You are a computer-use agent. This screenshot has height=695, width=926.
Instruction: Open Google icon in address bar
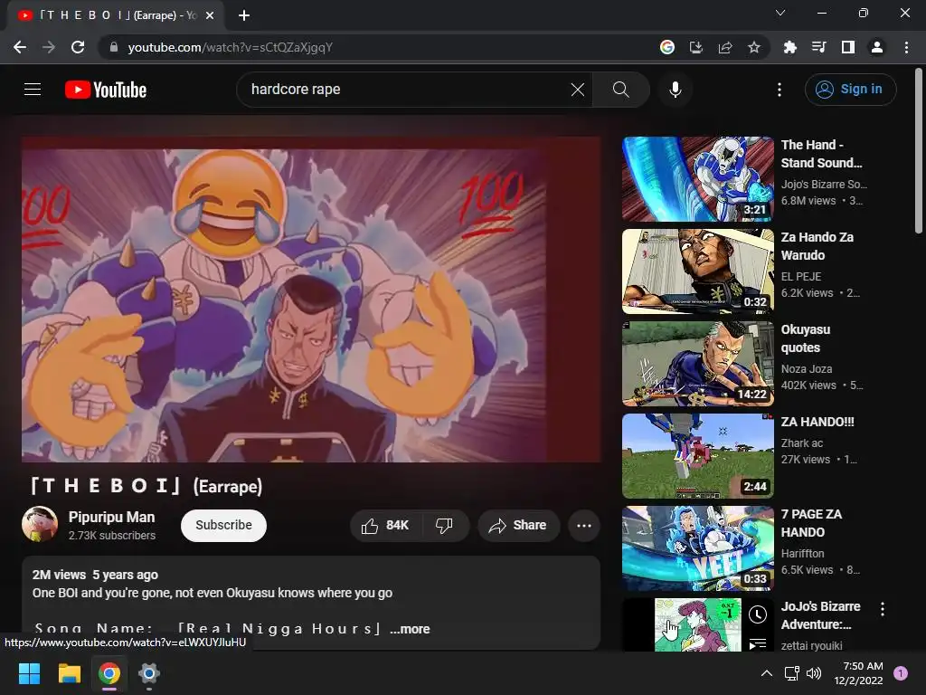tap(667, 47)
